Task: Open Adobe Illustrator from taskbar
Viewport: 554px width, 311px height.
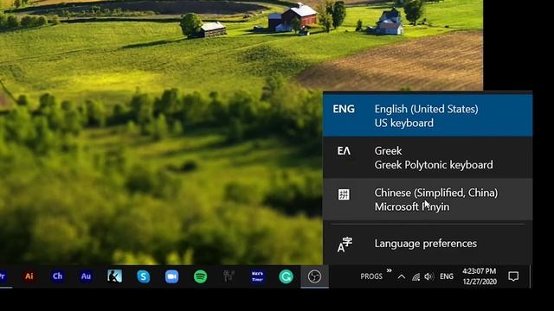Action: (x=29, y=276)
